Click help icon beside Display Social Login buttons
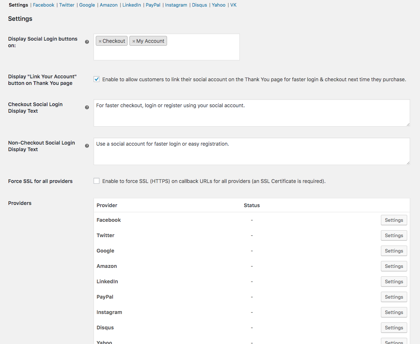This screenshot has height=344, width=420. pos(87,42)
